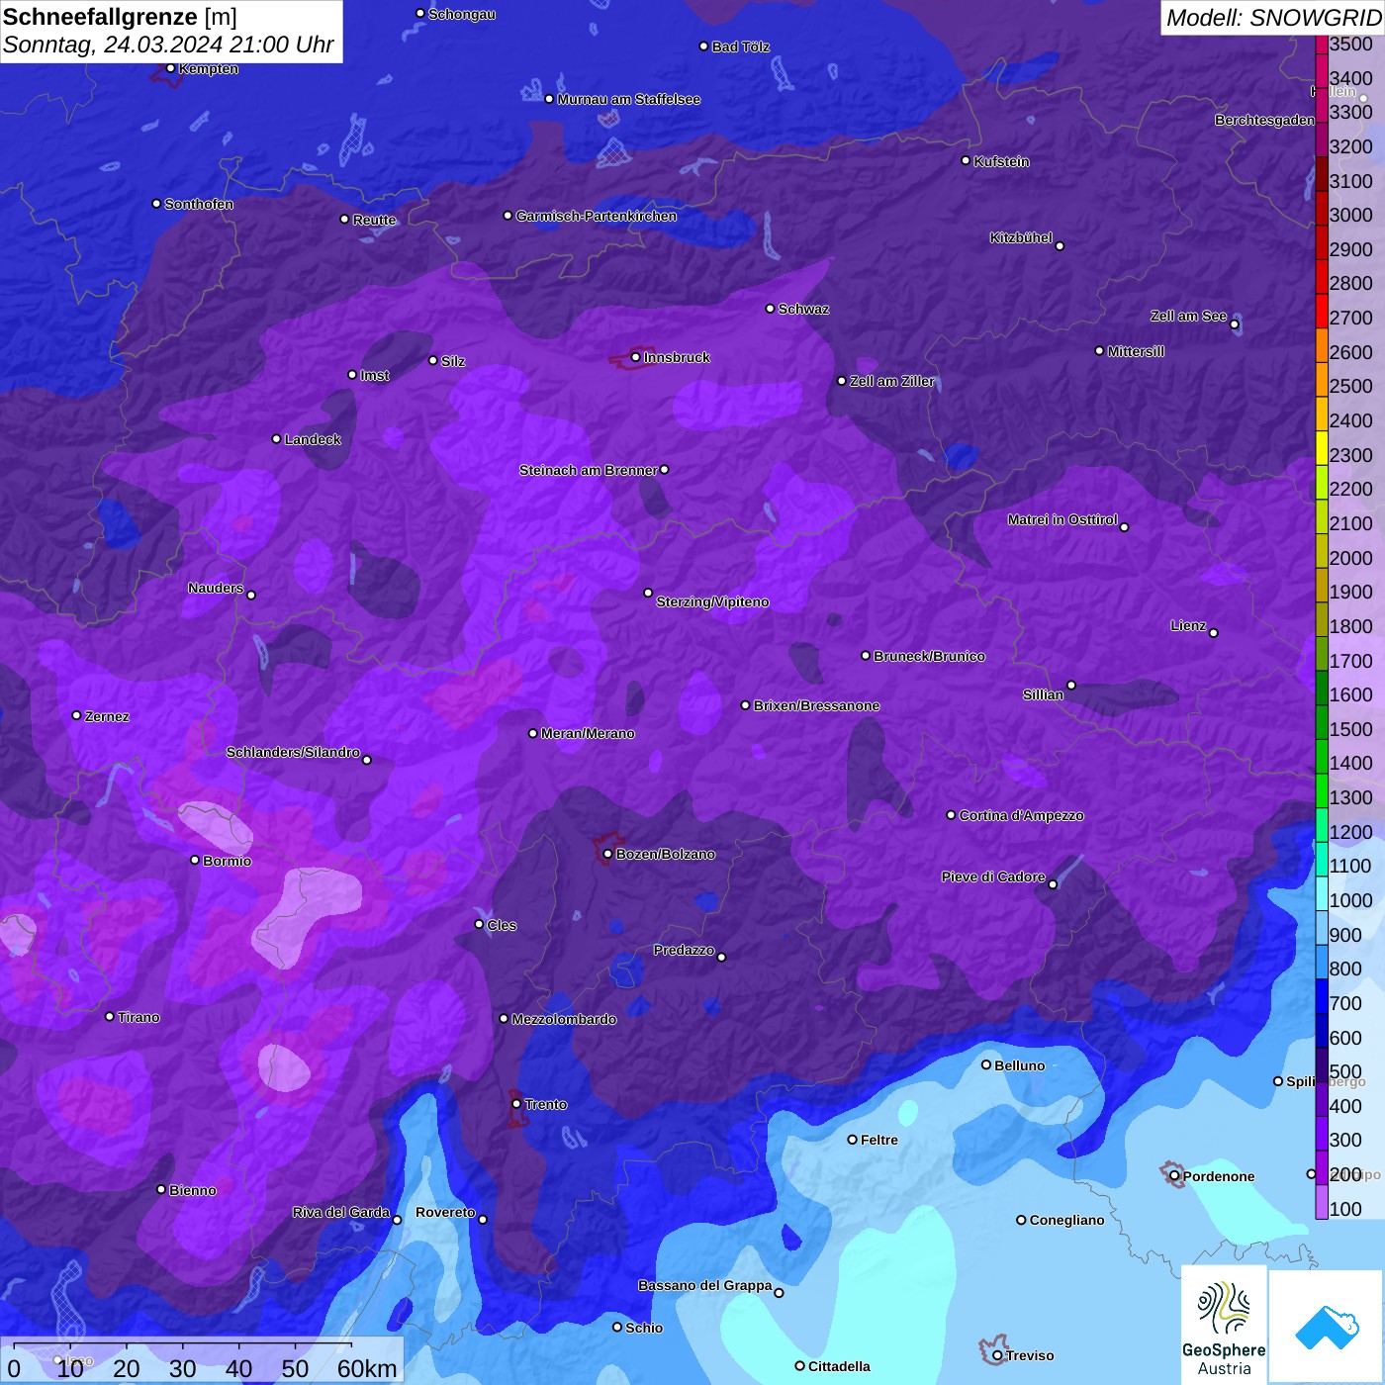
Task: Click the 60km scale bar label
Action: coord(367,1368)
